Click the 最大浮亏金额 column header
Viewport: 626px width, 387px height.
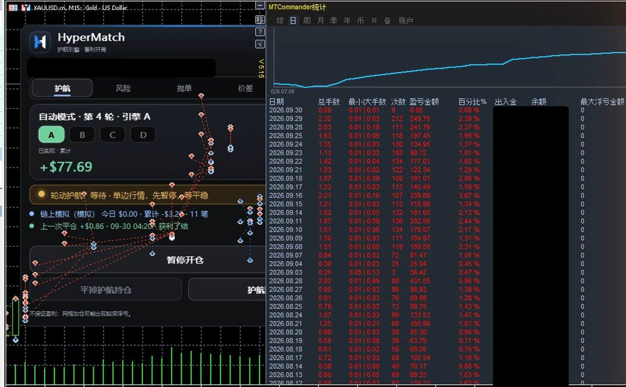[x=603, y=102]
